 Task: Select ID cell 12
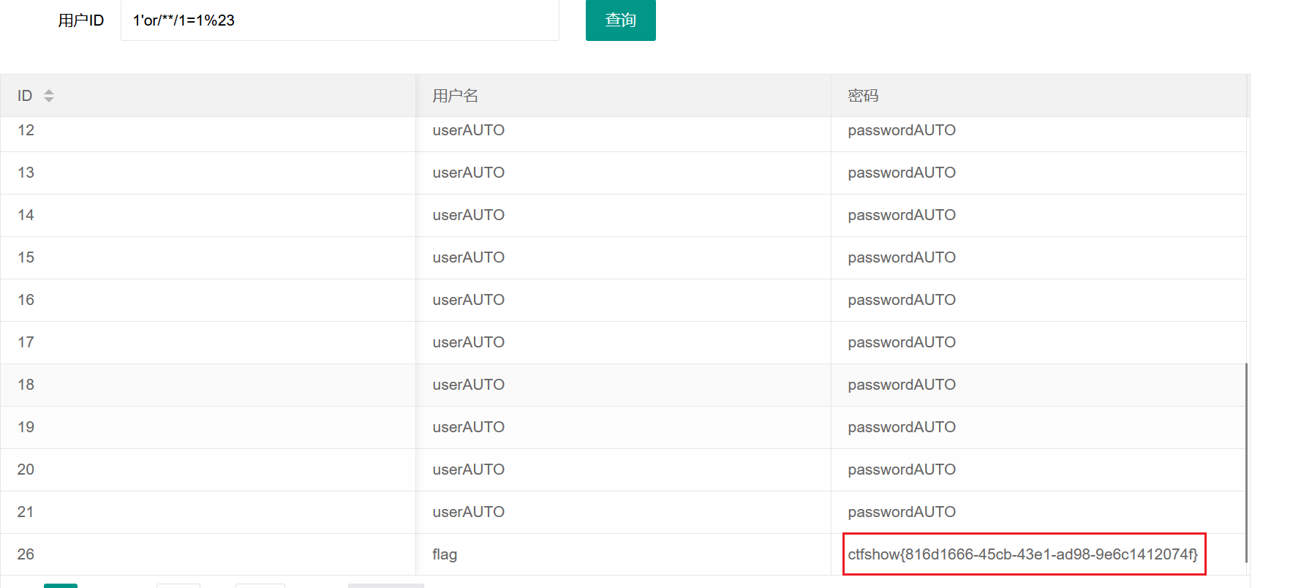click(26, 130)
